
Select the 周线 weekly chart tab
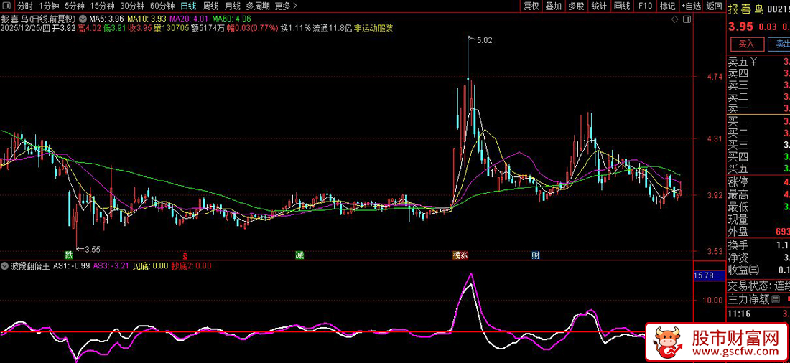tap(211, 6)
